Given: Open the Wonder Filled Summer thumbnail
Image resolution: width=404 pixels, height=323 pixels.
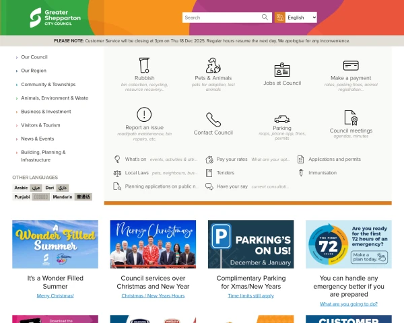Looking at the screenshot, I should tap(55, 244).
